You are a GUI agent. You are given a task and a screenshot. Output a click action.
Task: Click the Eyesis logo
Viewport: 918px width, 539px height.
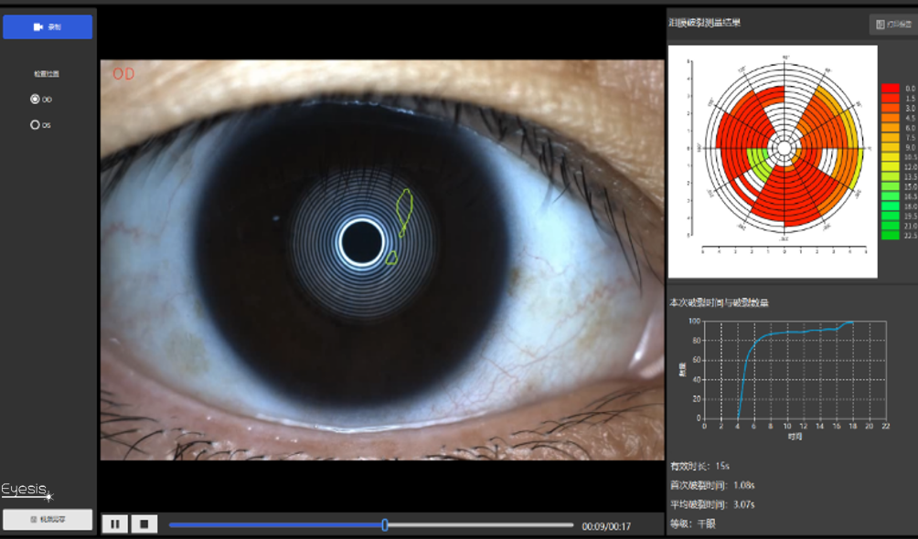pos(27,491)
